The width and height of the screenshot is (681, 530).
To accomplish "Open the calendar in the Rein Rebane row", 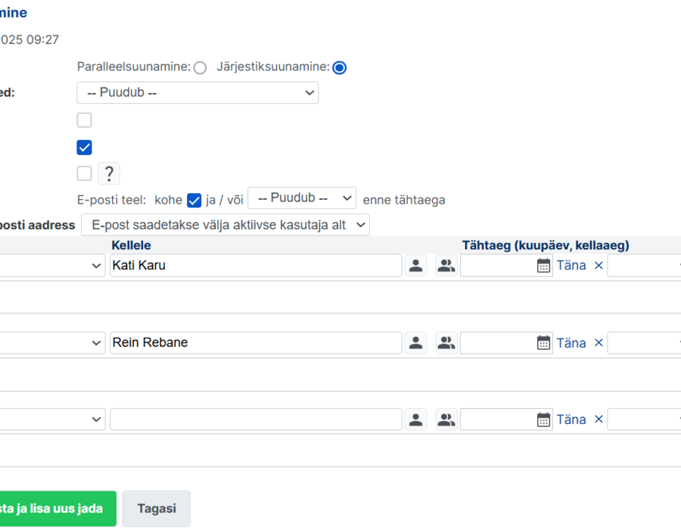I will 543,343.
